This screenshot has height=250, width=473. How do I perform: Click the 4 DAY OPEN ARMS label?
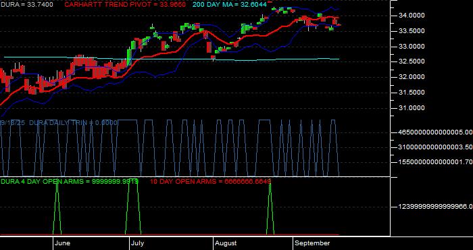coord(70,181)
